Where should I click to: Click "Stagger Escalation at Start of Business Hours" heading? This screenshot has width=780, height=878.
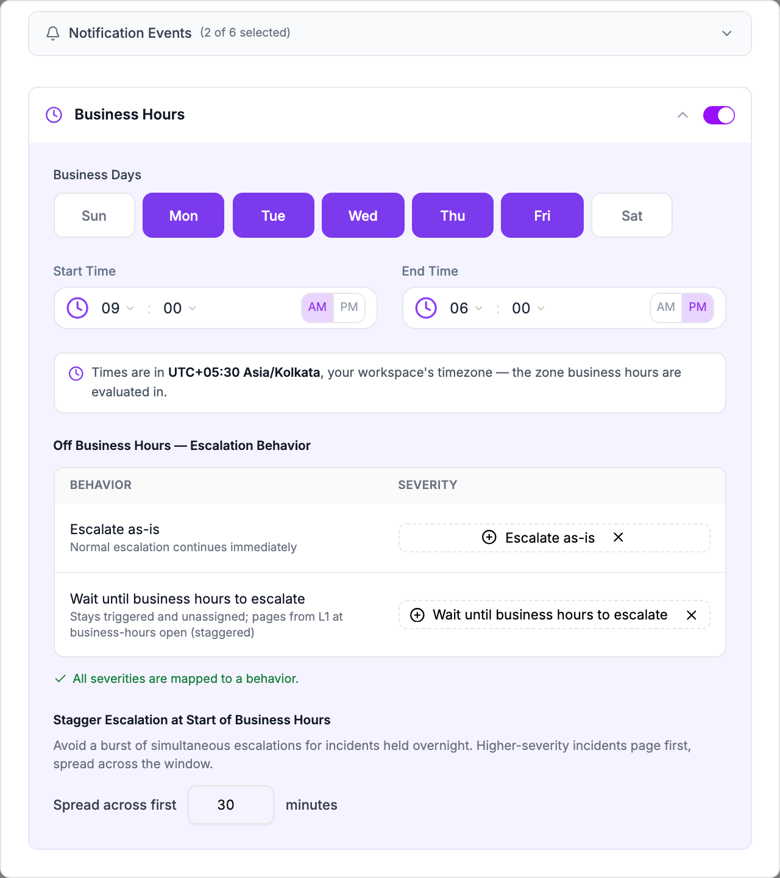click(x=192, y=720)
